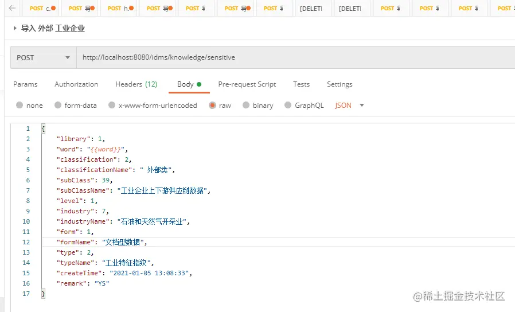
Task: Click the closing brace on line 17
Action: point(43,294)
